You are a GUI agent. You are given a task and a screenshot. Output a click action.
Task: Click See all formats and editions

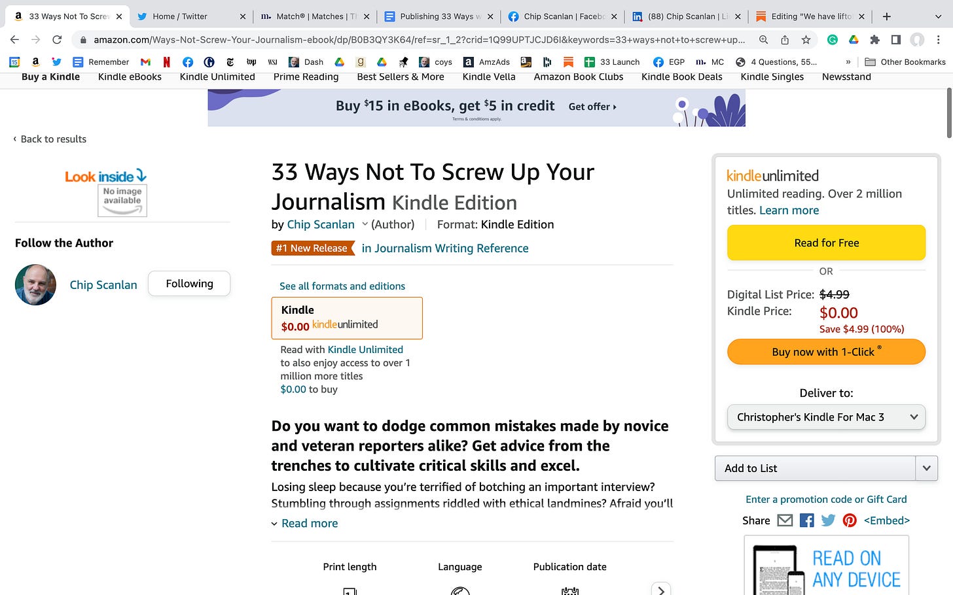click(x=342, y=286)
